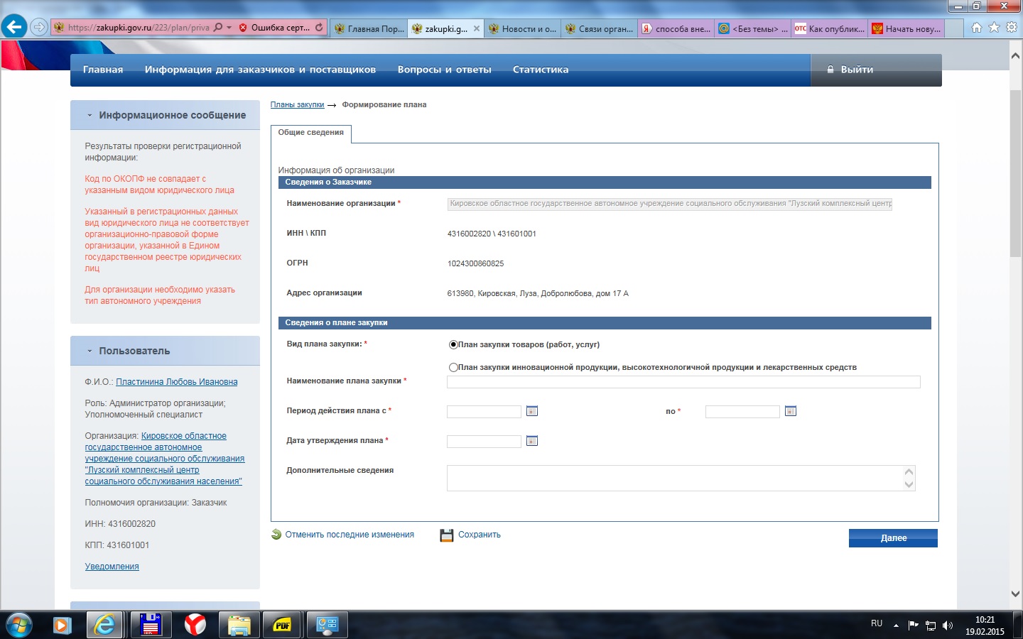Collapse the Пользователь panel
This screenshot has width=1023, height=639.
(x=90, y=351)
